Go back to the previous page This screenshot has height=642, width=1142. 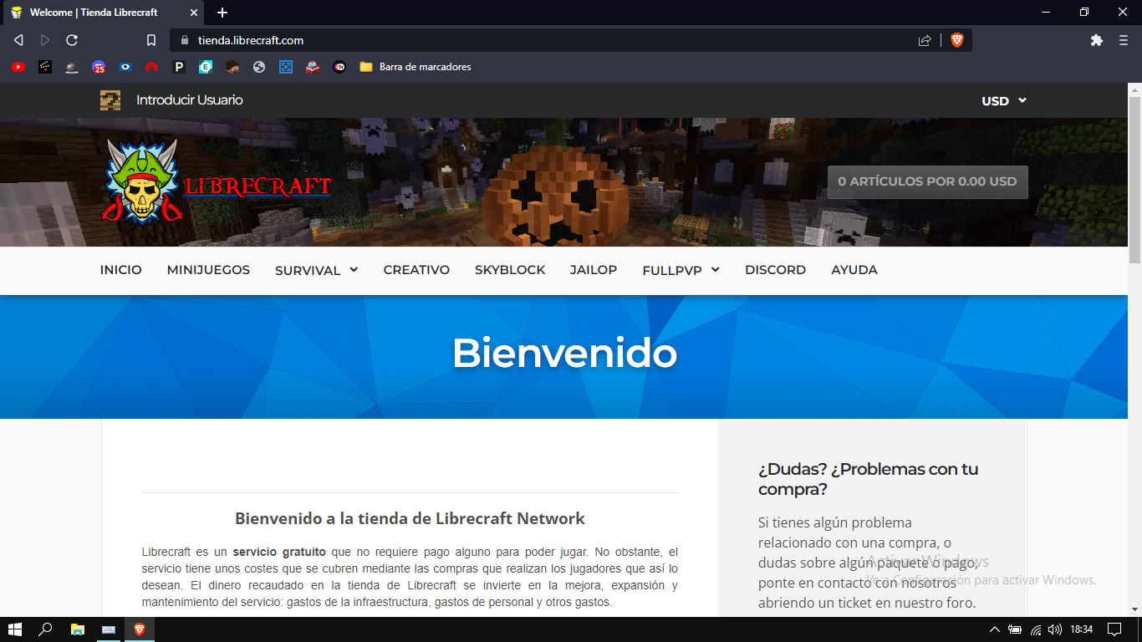click(x=19, y=40)
